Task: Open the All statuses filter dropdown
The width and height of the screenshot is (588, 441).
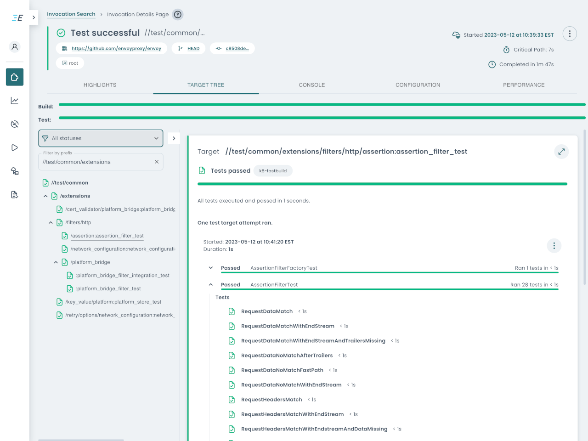Action: [101, 138]
